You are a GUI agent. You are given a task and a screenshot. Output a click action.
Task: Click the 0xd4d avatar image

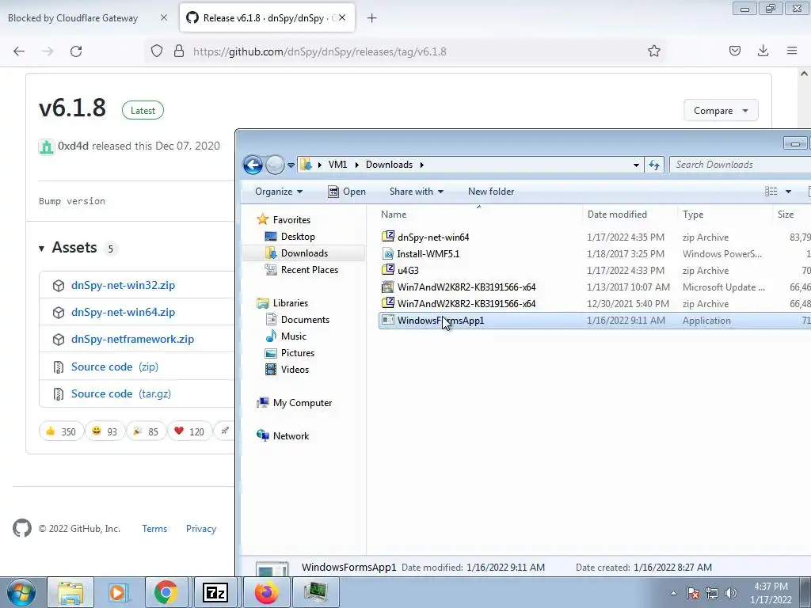pos(47,146)
